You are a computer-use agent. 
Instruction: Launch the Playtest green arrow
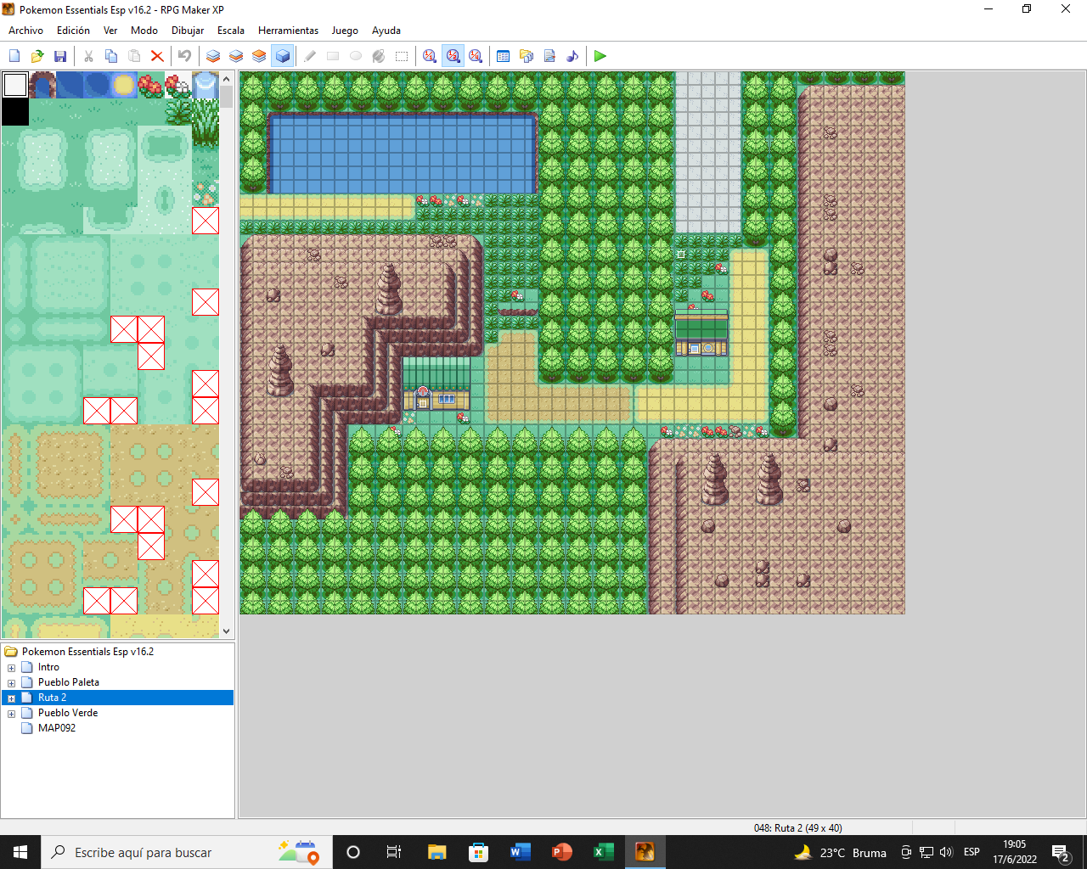pos(600,56)
